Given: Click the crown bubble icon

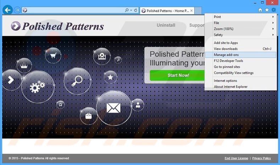Looking at the screenshot, I should pos(24,66).
